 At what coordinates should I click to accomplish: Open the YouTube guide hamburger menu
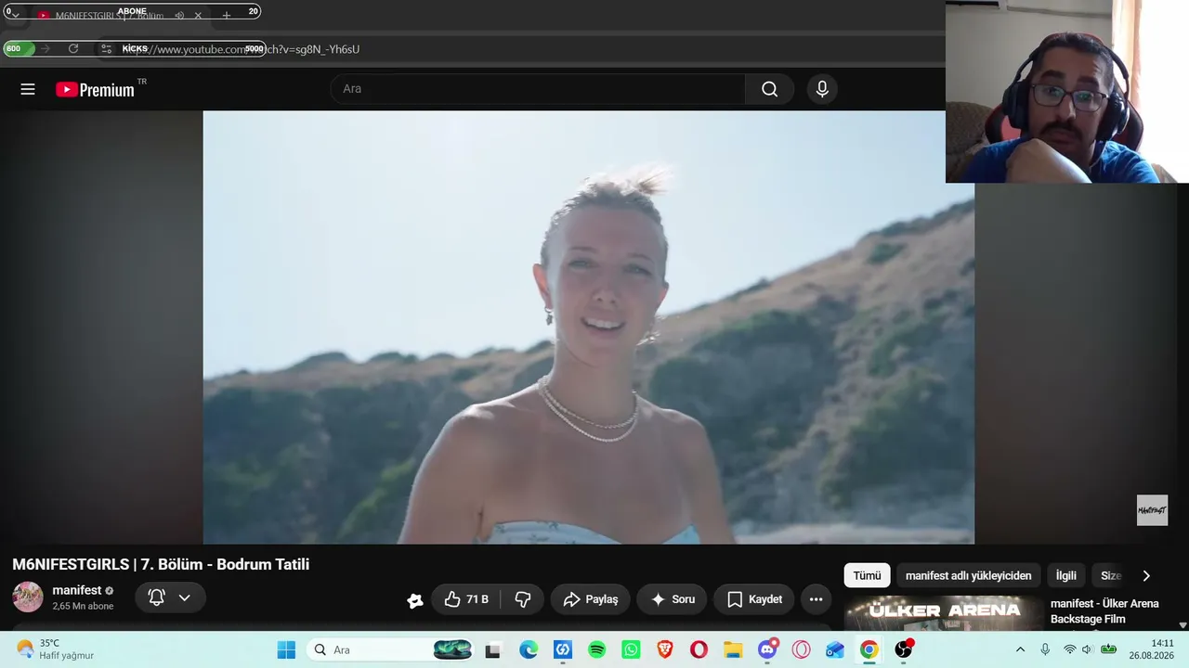click(28, 89)
